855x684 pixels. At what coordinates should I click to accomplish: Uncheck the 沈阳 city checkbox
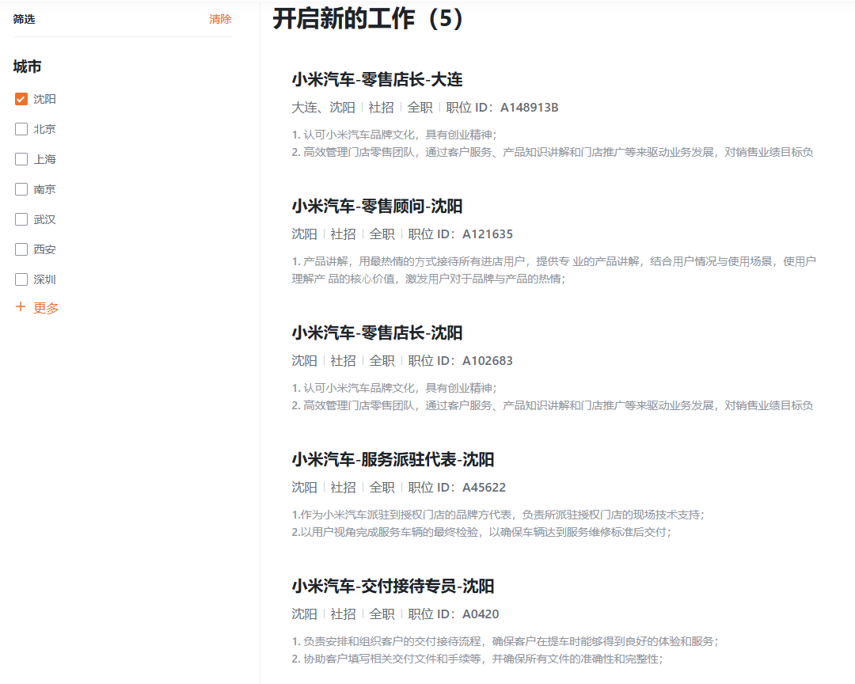[21, 99]
